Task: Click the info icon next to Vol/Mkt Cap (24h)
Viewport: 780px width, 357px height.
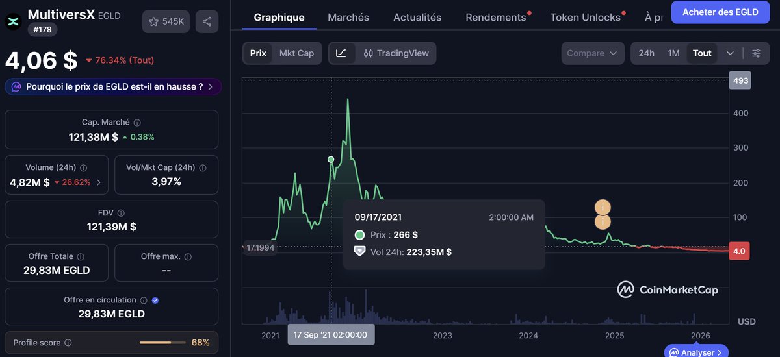Action: (x=202, y=167)
